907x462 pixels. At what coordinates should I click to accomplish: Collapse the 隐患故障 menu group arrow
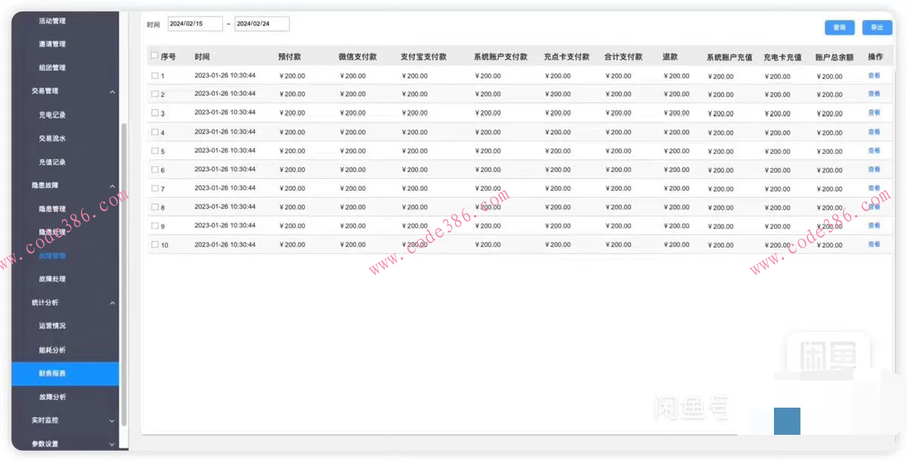pyautogui.click(x=113, y=186)
